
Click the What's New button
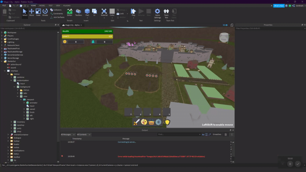[279, 6]
